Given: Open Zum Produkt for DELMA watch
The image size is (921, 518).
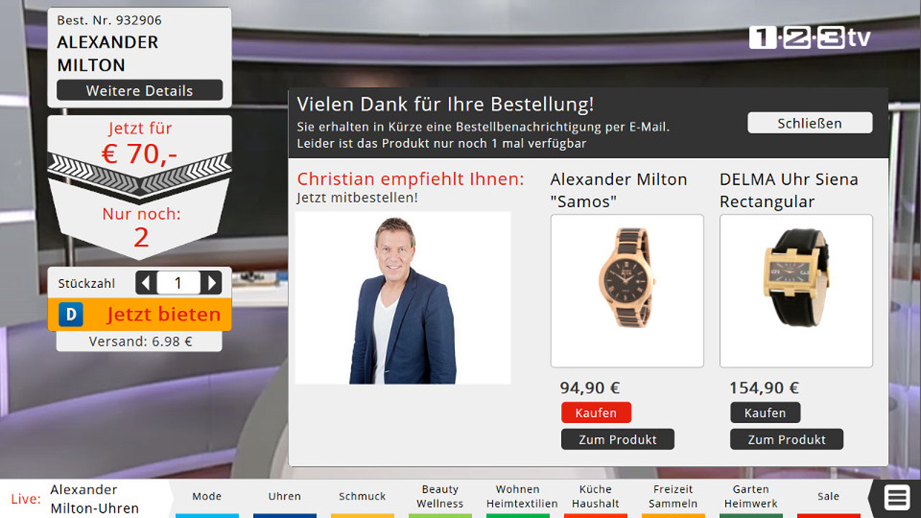Looking at the screenshot, I should (787, 439).
